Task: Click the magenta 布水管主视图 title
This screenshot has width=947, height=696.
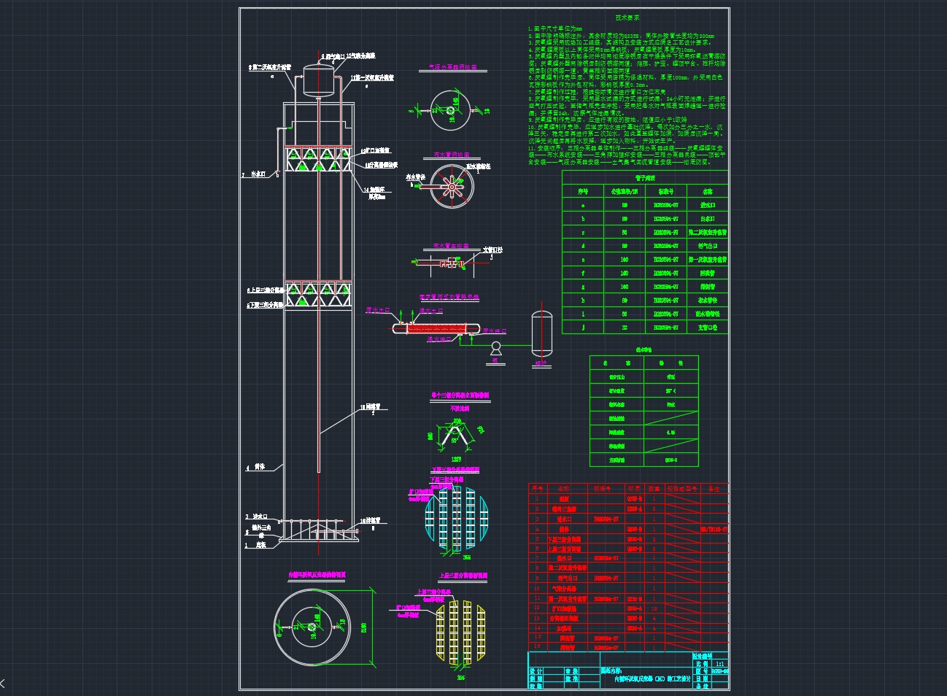Action: (451, 247)
